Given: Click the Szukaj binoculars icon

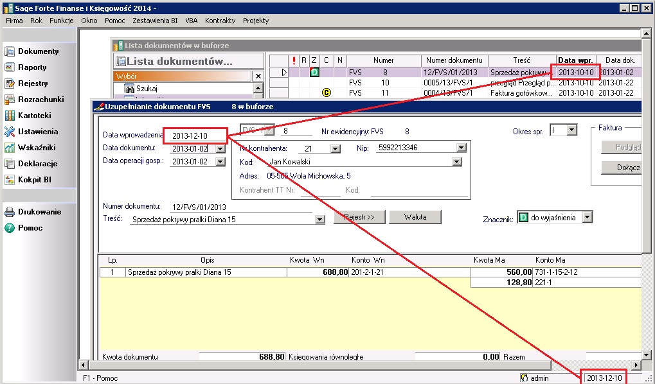Looking at the screenshot, I should (x=129, y=89).
